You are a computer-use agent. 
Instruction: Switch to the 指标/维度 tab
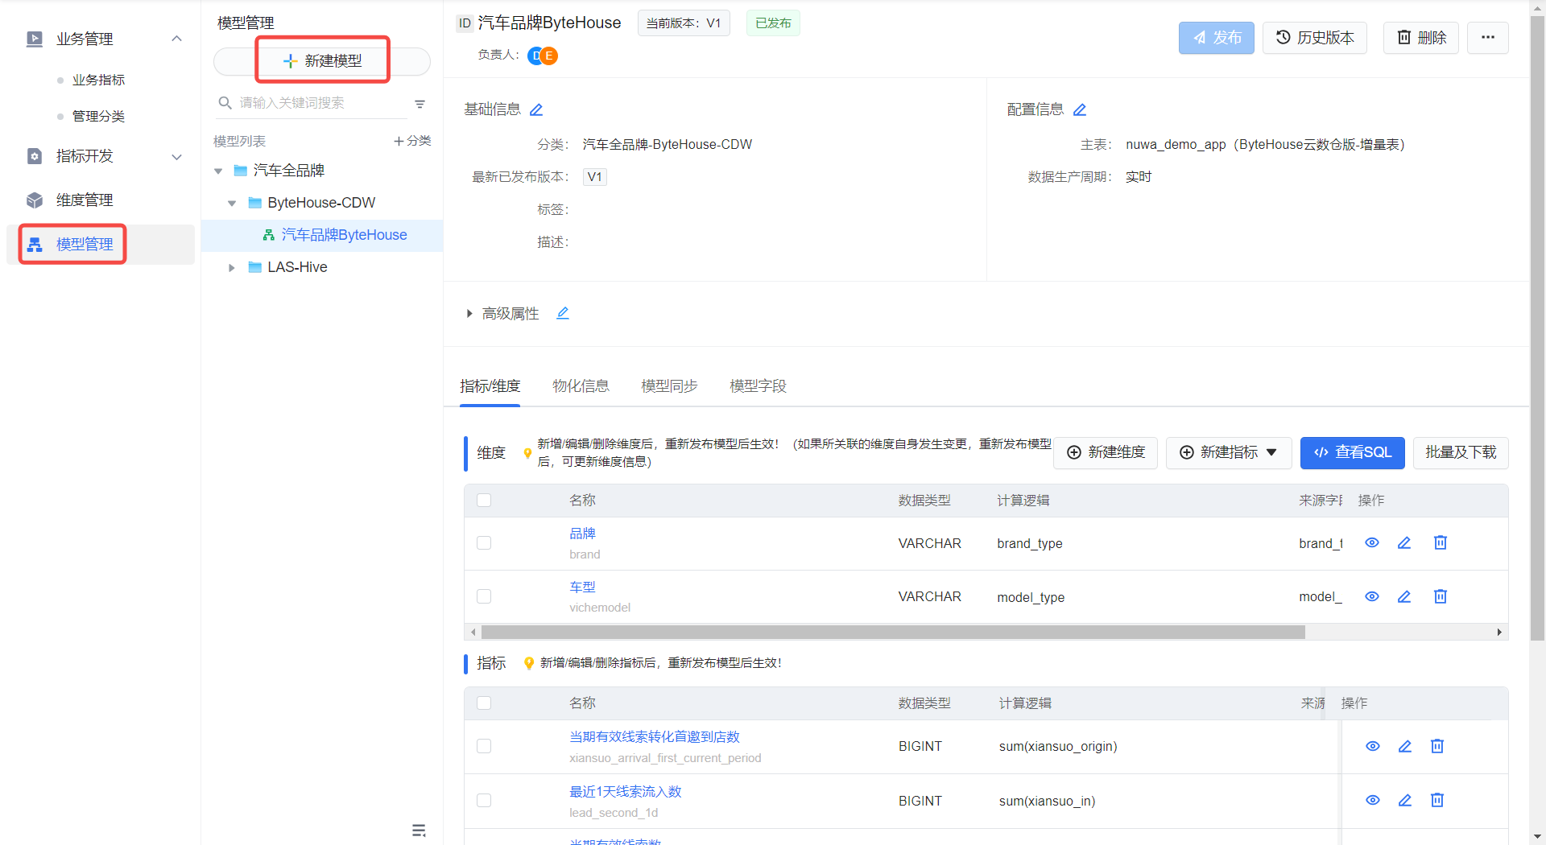(490, 386)
